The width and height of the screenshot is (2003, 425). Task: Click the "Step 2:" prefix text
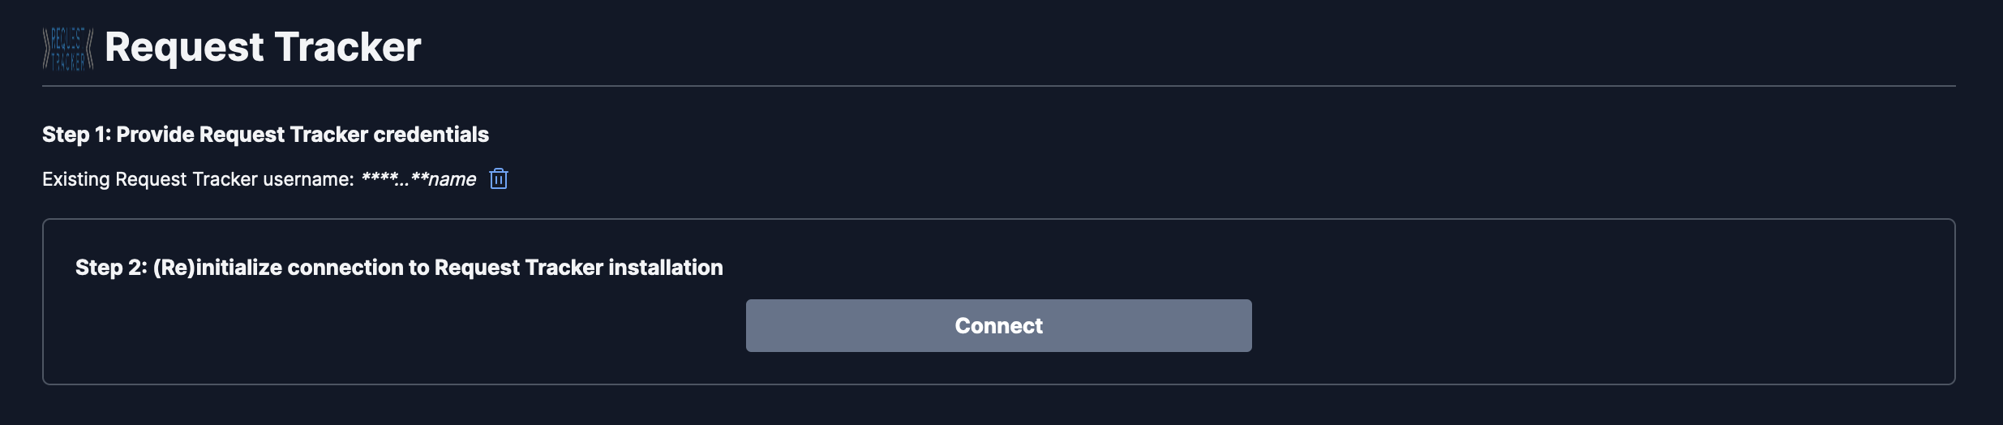111,268
